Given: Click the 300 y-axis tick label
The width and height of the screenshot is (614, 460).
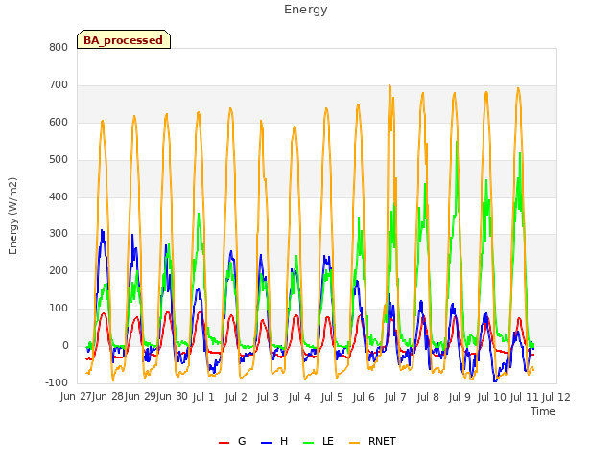Looking at the screenshot, I should (x=59, y=234).
